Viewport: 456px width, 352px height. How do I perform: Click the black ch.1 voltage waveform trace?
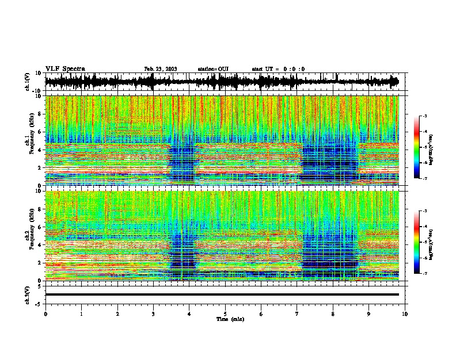click(x=222, y=82)
